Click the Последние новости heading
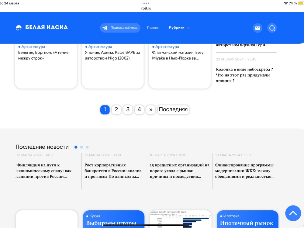 click(x=42, y=147)
